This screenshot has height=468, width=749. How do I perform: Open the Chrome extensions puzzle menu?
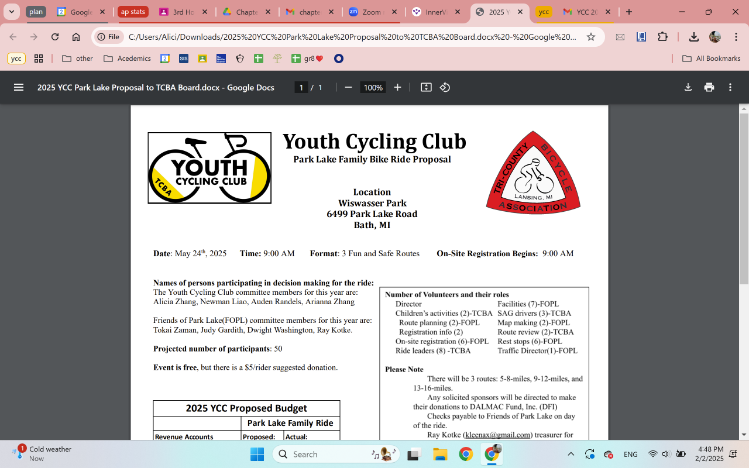(x=662, y=37)
